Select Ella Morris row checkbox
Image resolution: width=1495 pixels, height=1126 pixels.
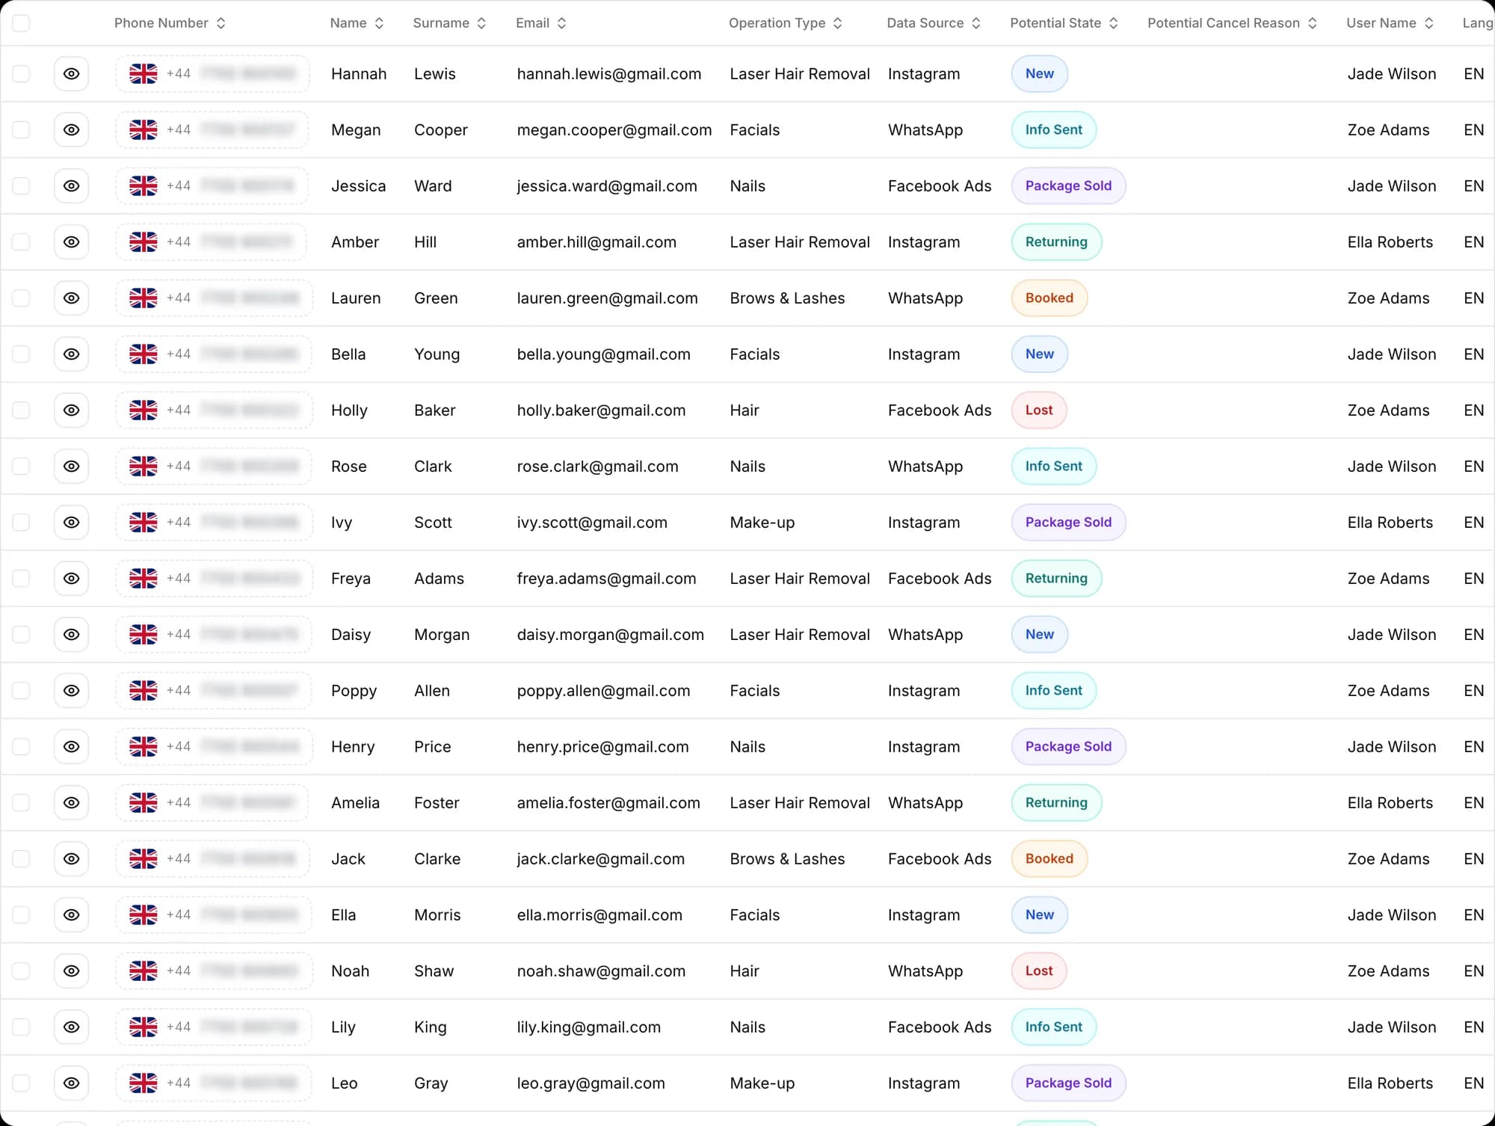21,915
